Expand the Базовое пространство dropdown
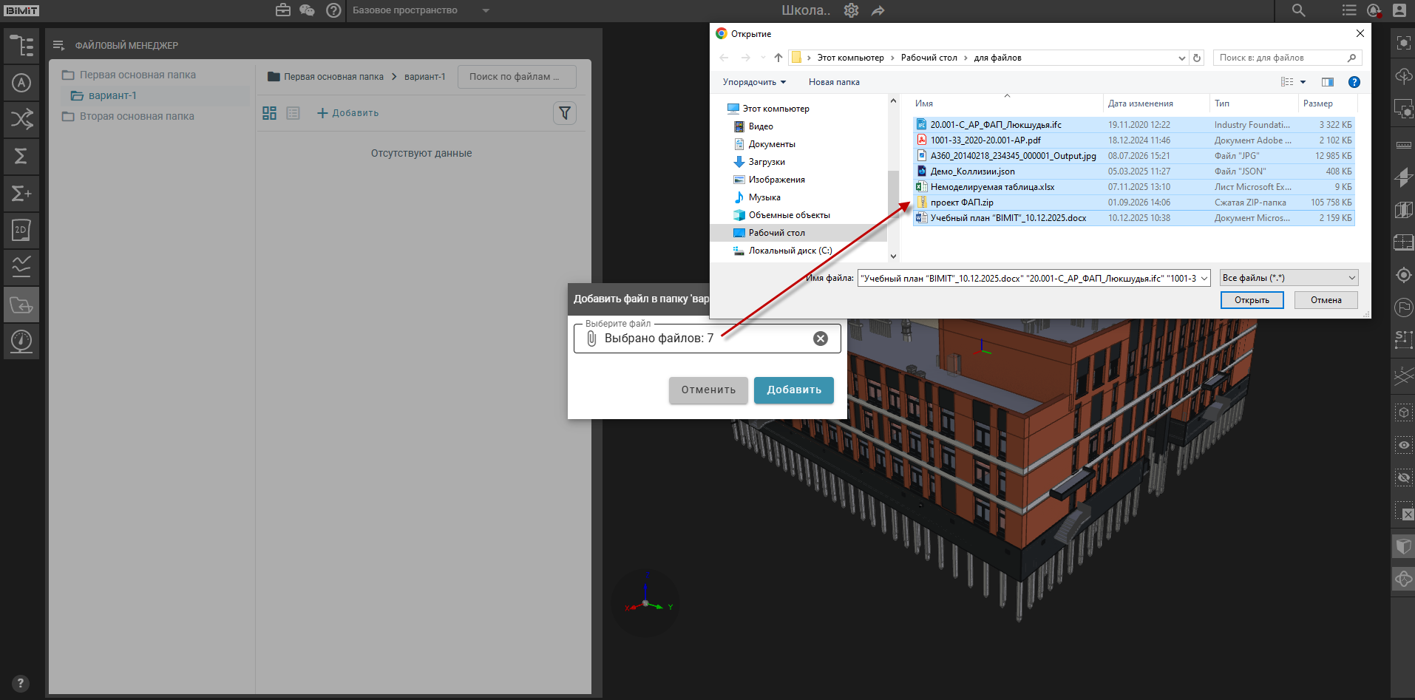This screenshot has width=1415, height=700. [486, 10]
